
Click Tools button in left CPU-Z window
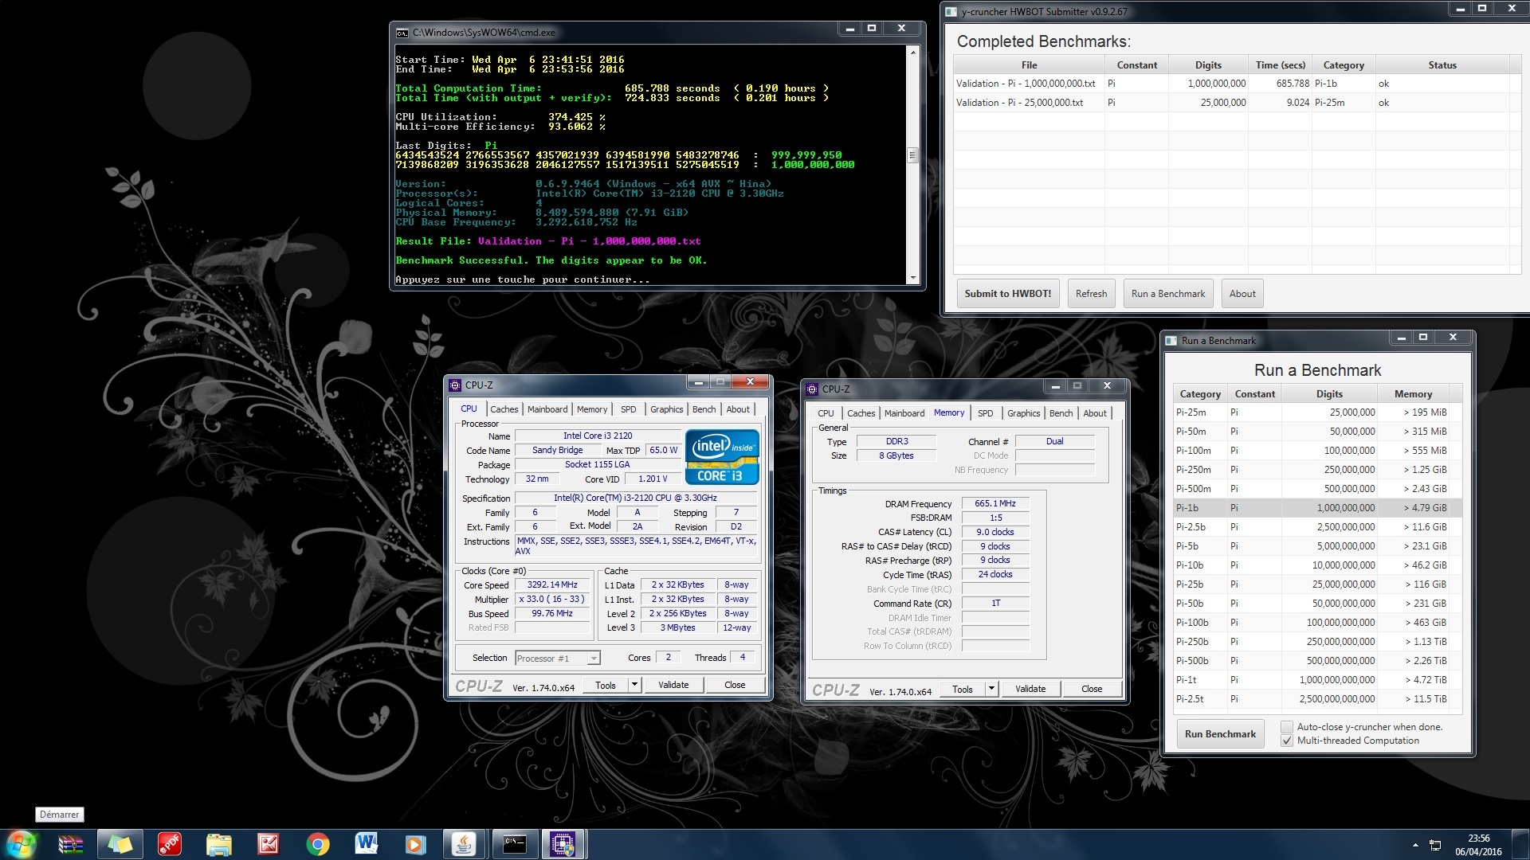coord(606,685)
